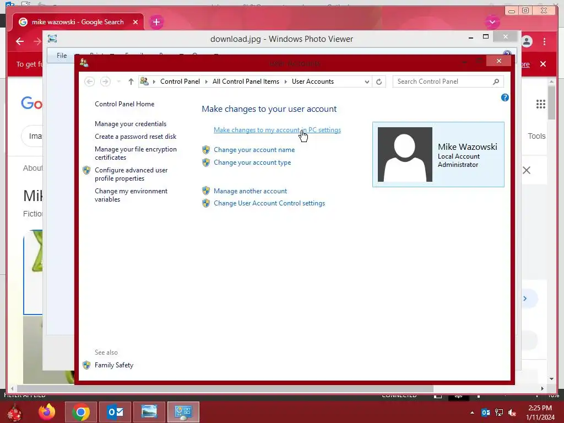The width and height of the screenshot is (564, 423).
Task: Open Manage your credentials
Action: tap(131, 124)
